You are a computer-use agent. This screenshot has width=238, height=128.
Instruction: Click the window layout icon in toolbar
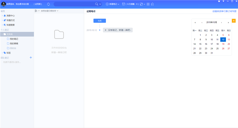142,4
